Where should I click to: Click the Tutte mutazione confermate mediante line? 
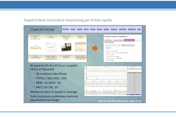point(54,96)
